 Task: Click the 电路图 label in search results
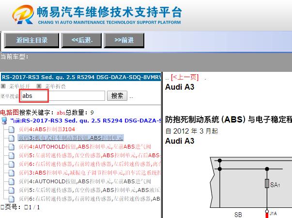[10, 112]
